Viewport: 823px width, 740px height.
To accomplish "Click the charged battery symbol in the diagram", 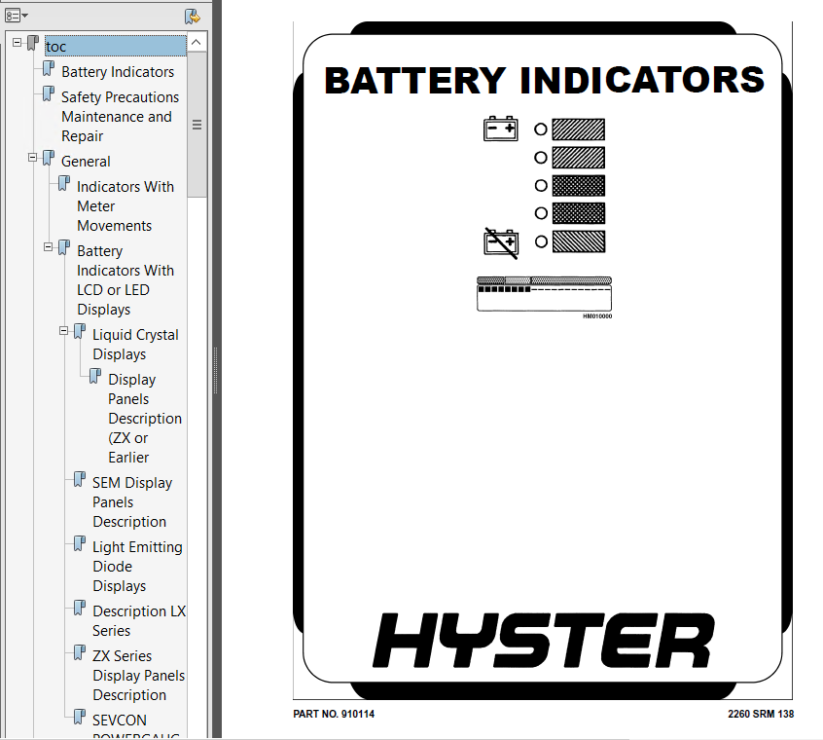I will click(501, 129).
